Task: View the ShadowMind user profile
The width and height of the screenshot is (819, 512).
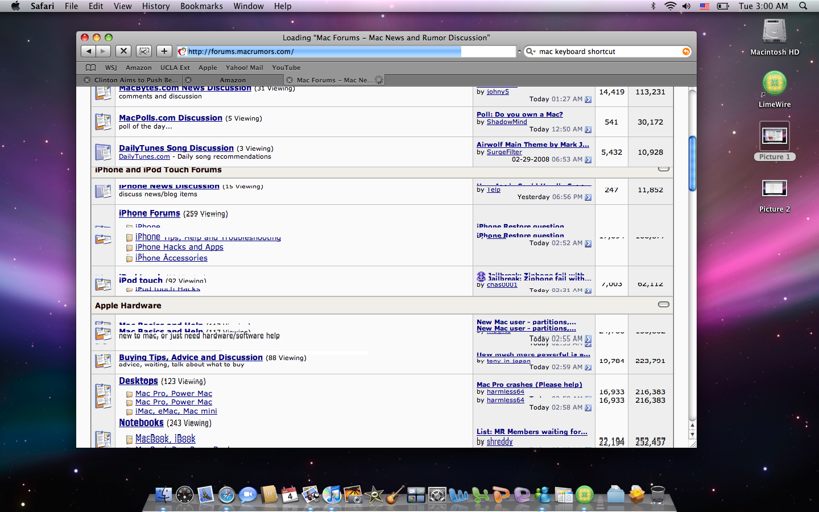Action: pyautogui.click(x=507, y=122)
